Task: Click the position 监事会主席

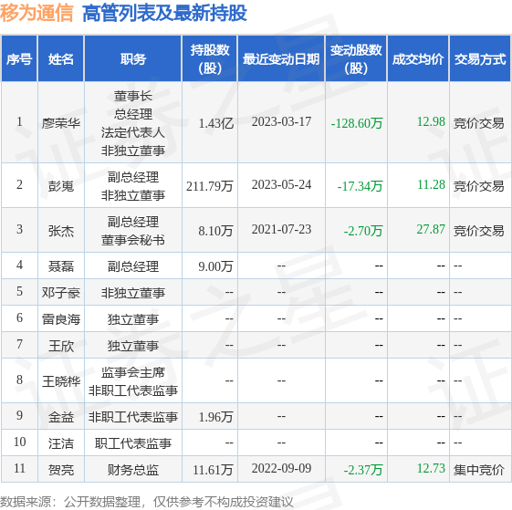Action: [x=133, y=372]
